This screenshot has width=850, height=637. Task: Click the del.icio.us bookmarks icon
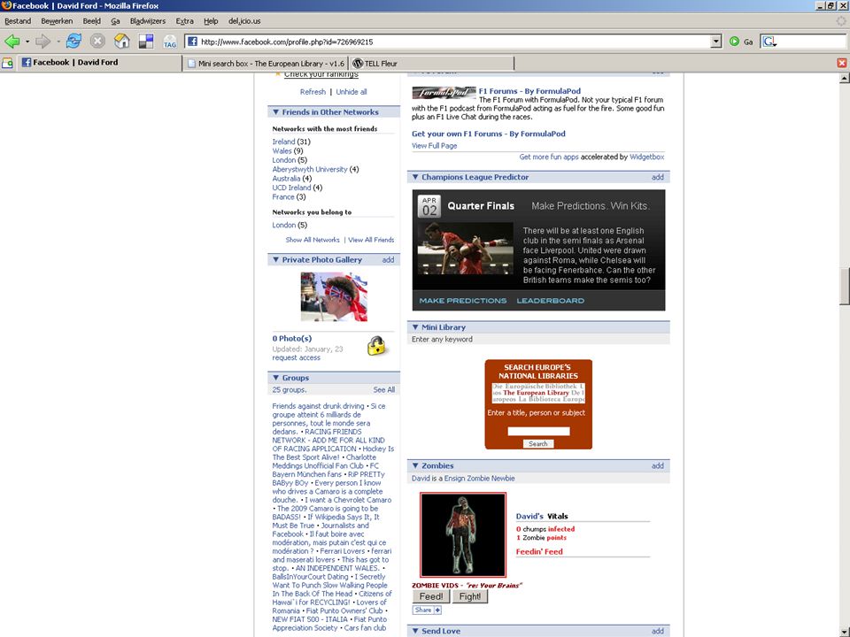tap(146, 42)
